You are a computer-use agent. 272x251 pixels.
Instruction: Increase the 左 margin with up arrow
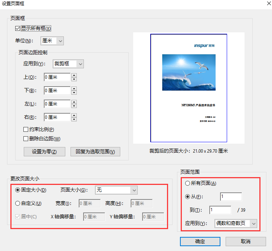tap(74, 102)
